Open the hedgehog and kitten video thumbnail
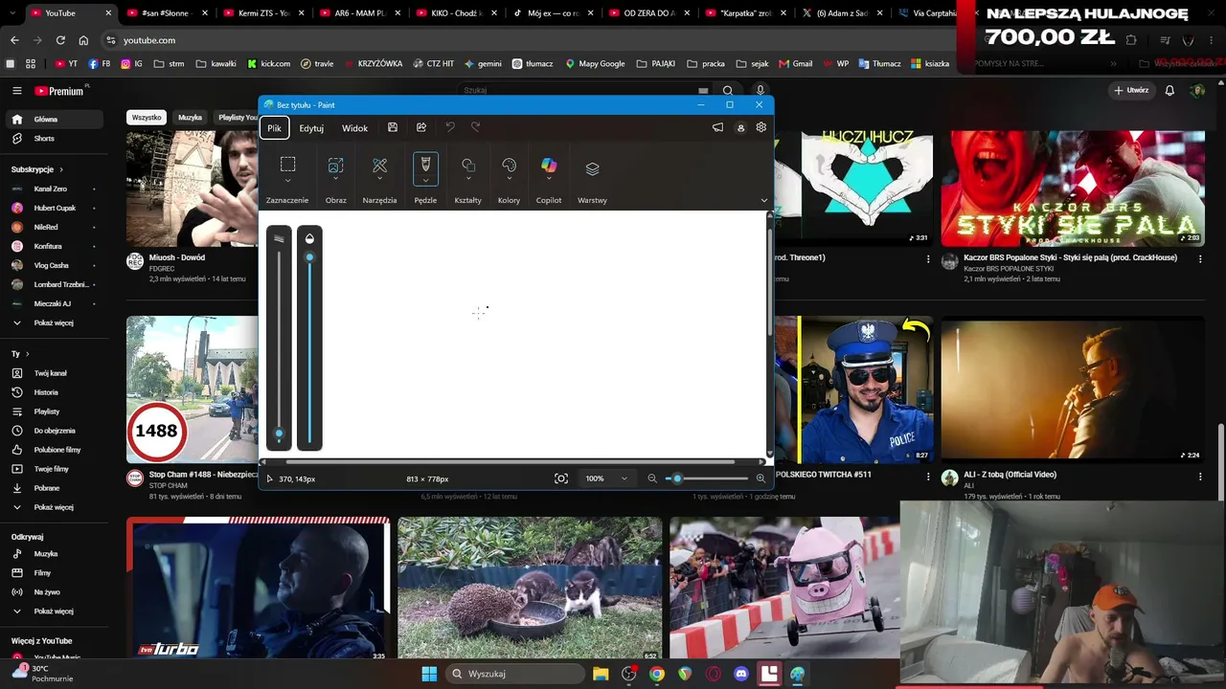The height and width of the screenshot is (689, 1226). 530,589
